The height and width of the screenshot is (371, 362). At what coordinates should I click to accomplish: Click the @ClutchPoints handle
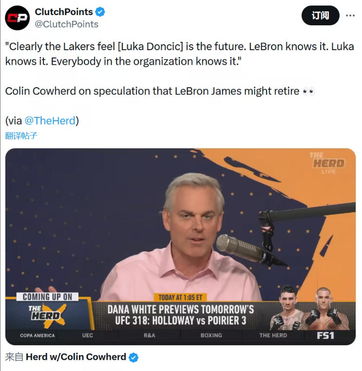[x=67, y=24]
